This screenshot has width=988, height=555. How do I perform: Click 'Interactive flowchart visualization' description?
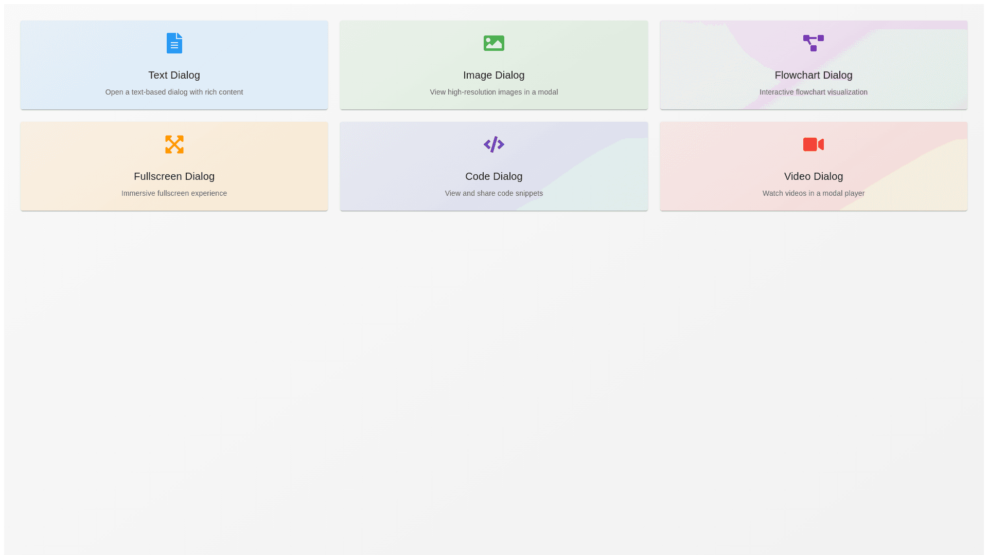coord(813,92)
